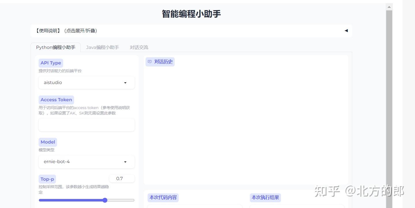Click the Top-p value box 0.7
This screenshot has height=208, width=415.
pyautogui.click(x=122, y=178)
